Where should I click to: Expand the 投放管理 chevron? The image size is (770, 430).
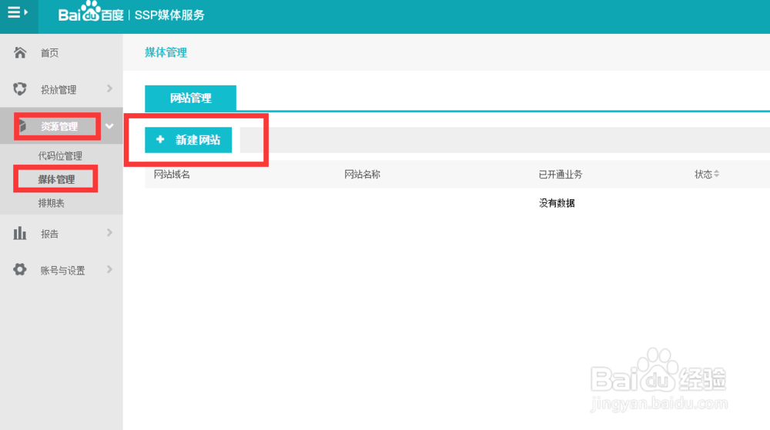(109, 88)
